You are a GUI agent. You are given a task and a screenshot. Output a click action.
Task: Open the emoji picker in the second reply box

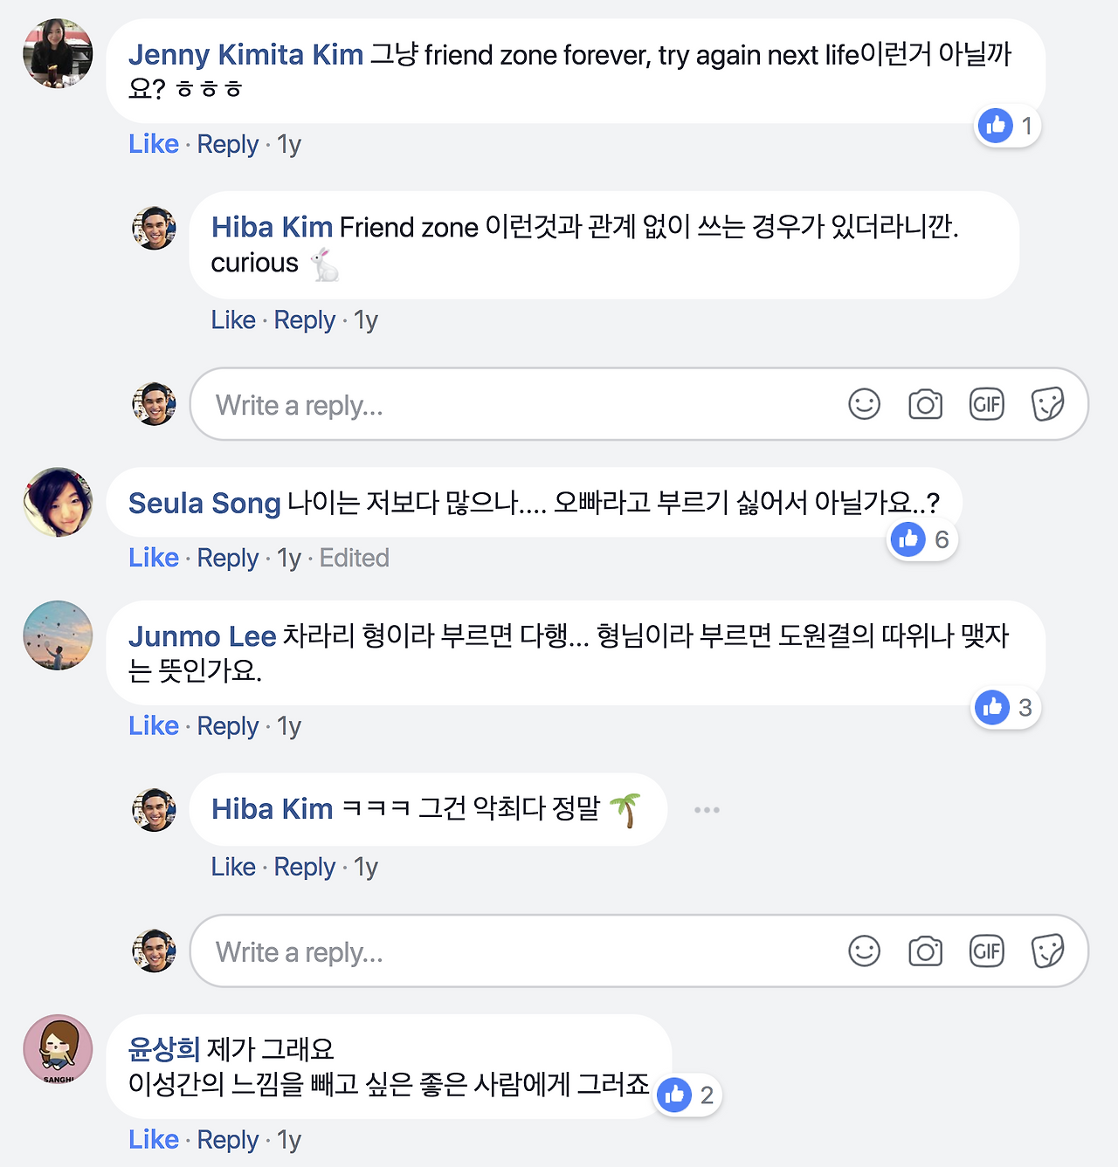click(x=864, y=951)
